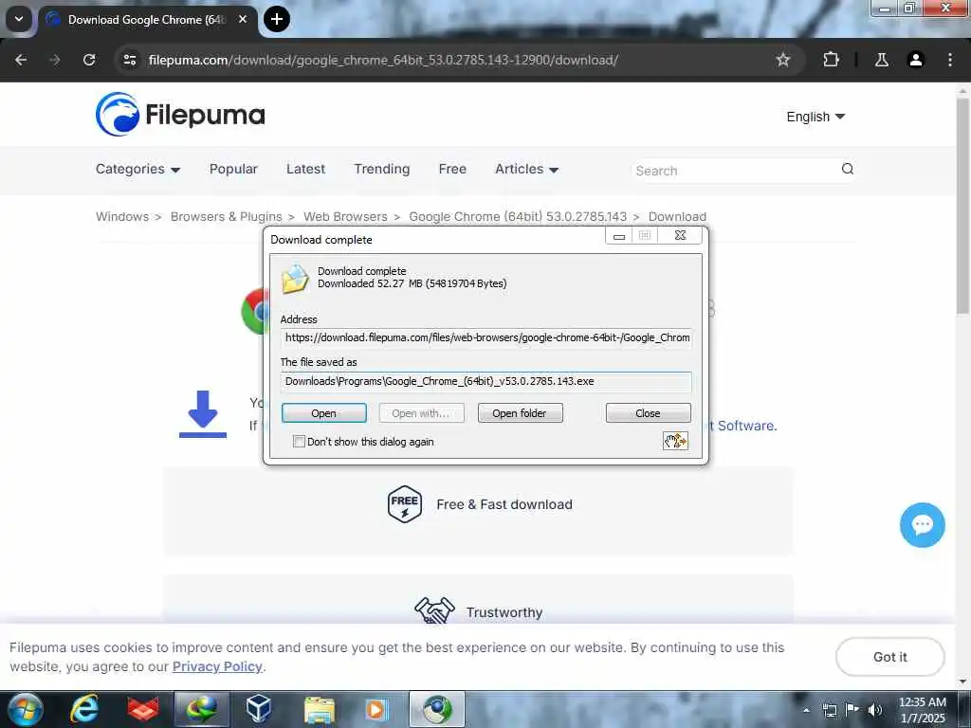
Task: Open Windows Explorer folder on taskbar
Action: (x=319, y=709)
